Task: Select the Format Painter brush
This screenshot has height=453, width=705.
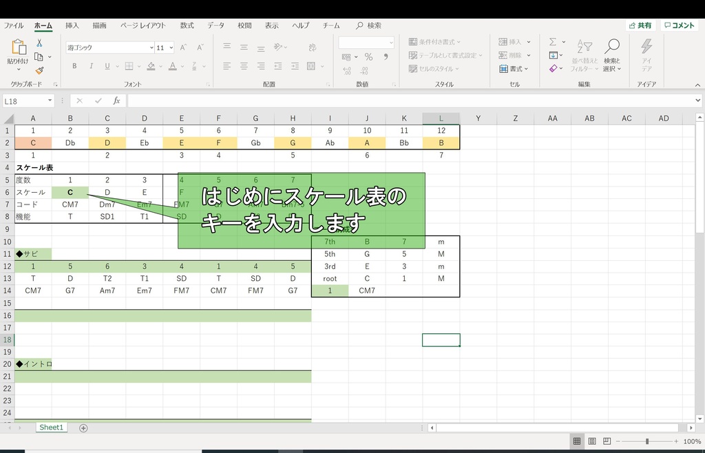Action: pos(39,70)
